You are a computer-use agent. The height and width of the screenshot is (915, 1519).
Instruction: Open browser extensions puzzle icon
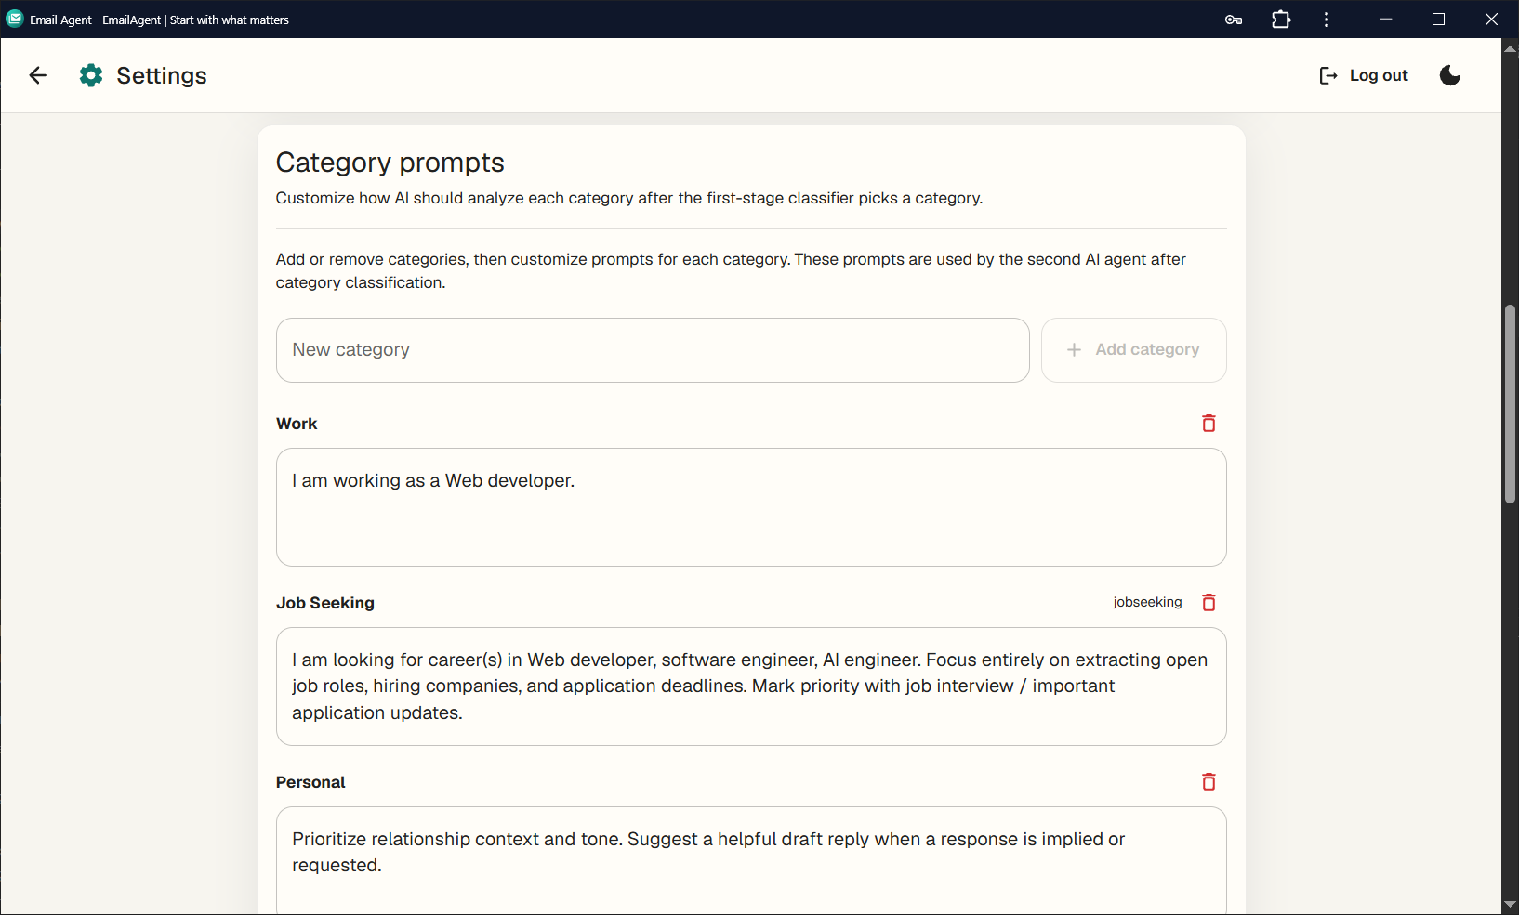1281,20
